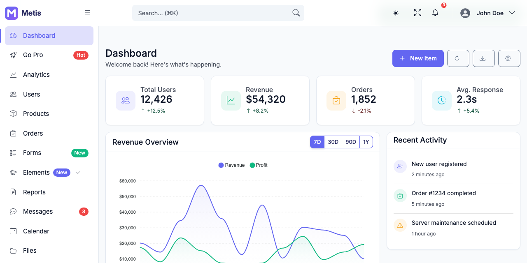Click the Revenue card chart icon

pyautogui.click(x=231, y=101)
